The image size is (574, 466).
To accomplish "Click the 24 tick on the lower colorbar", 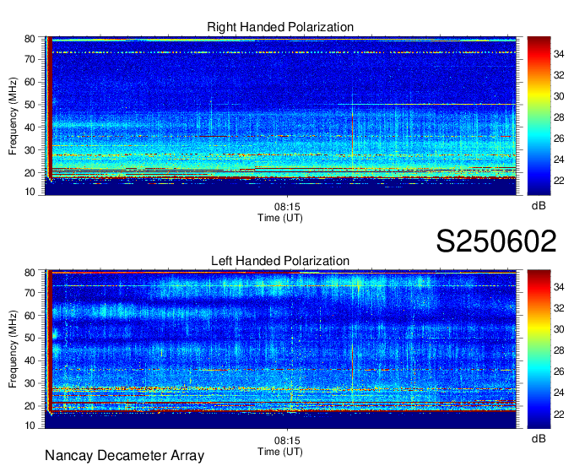I will pyautogui.click(x=559, y=393).
